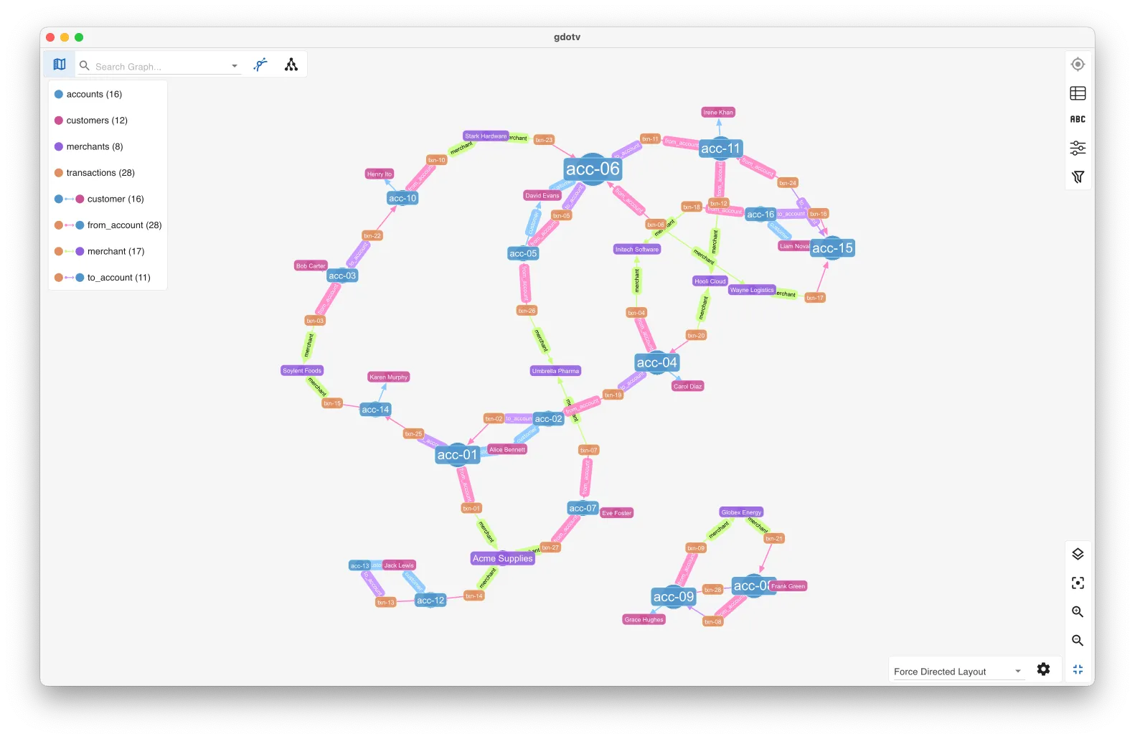
Task: Select the acc-06 account node
Action: 593,169
